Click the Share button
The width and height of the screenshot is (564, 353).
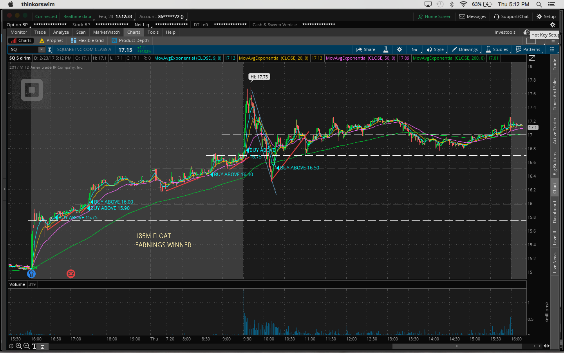[x=365, y=49]
